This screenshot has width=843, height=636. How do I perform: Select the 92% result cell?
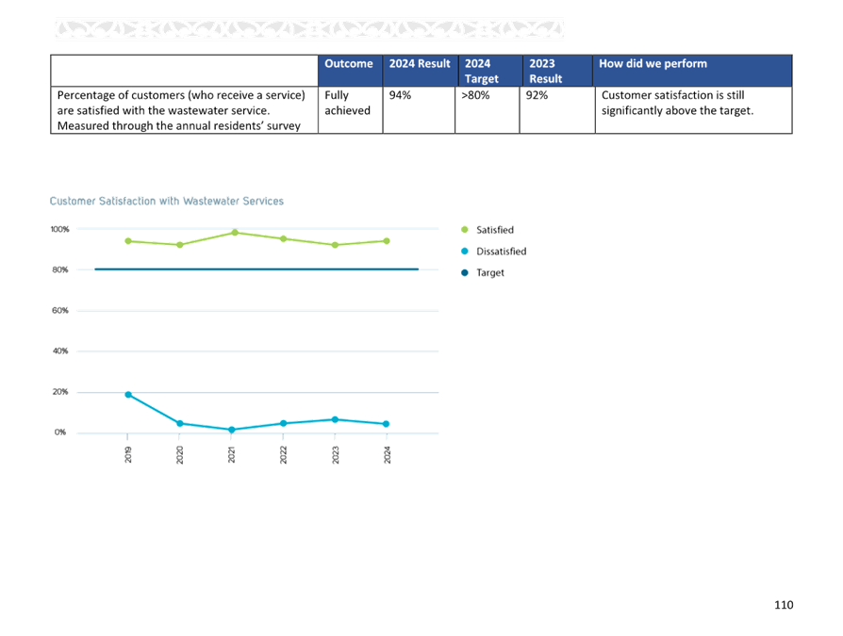tap(557, 109)
